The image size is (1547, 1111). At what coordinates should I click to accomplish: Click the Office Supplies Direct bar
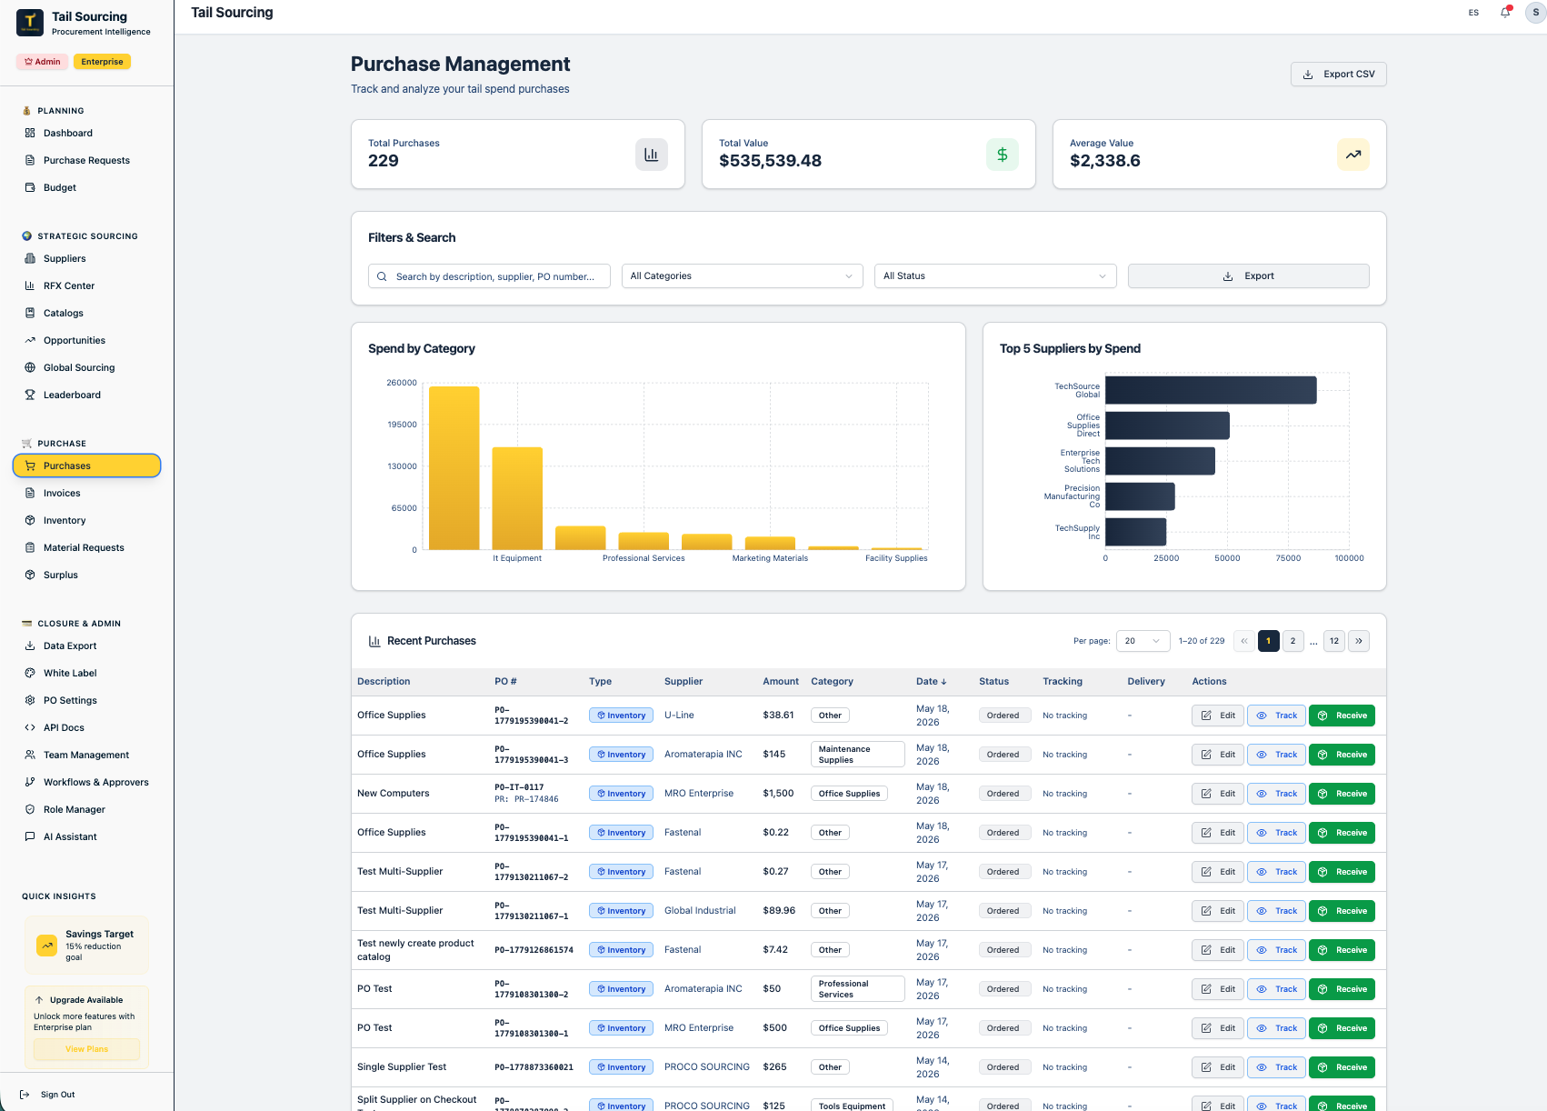pyautogui.click(x=1167, y=425)
